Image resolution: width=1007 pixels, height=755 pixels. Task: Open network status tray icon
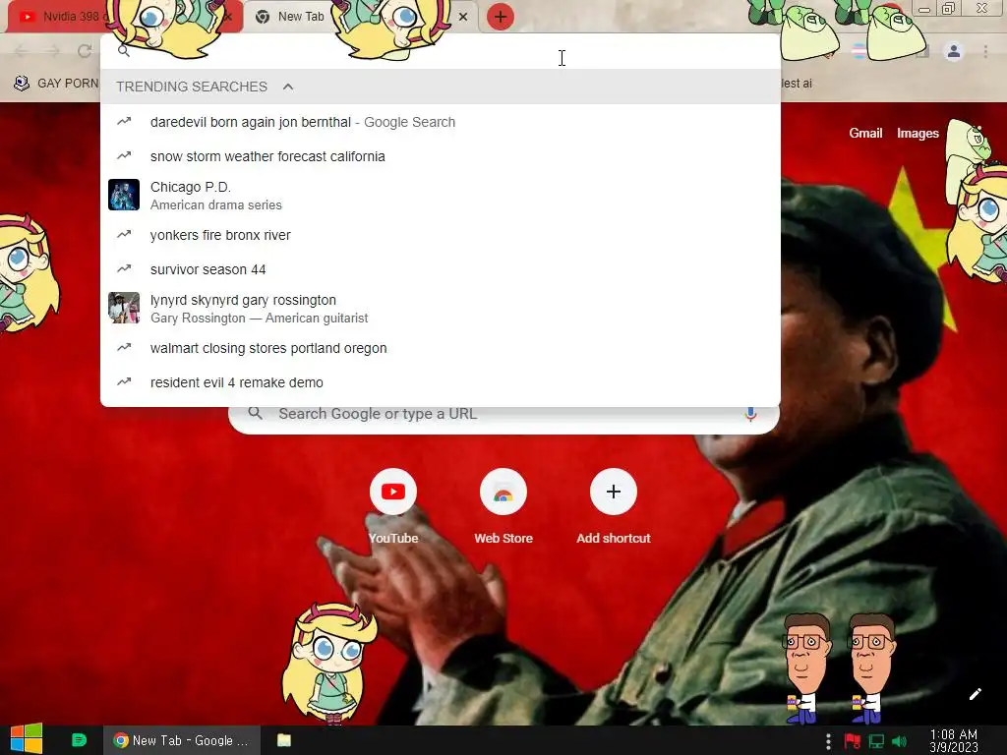(x=876, y=741)
